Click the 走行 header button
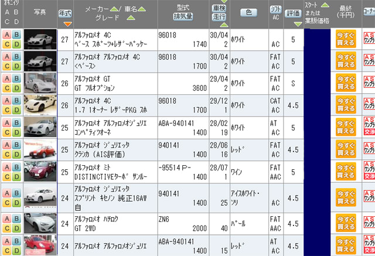The width and height of the screenshot is (375, 256). coord(219,17)
